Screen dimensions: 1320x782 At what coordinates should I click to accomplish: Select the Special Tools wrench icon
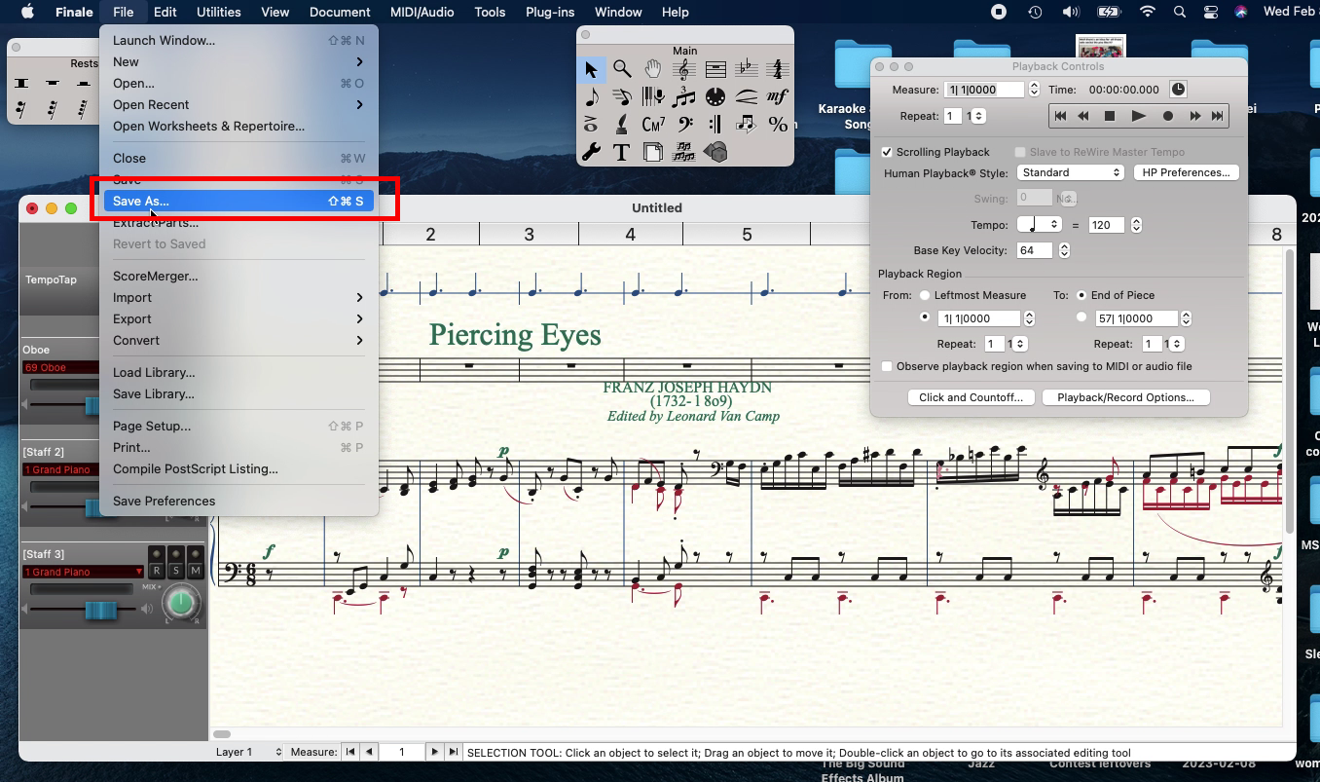pyautogui.click(x=591, y=153)
